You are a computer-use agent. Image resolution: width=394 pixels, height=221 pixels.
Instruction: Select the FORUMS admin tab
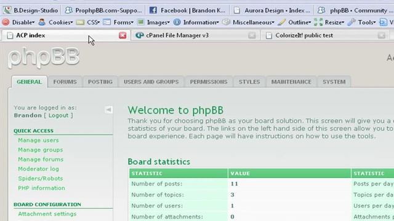pyautogui.click(x=65, y=82)
